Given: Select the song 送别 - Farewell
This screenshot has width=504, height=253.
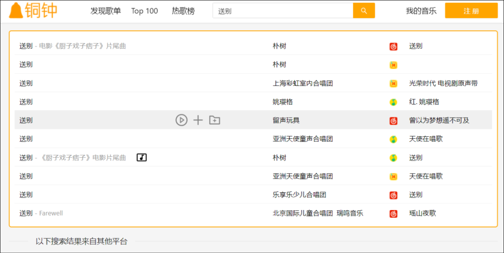Looking at the screenshot, I should [x=41, y=213].
